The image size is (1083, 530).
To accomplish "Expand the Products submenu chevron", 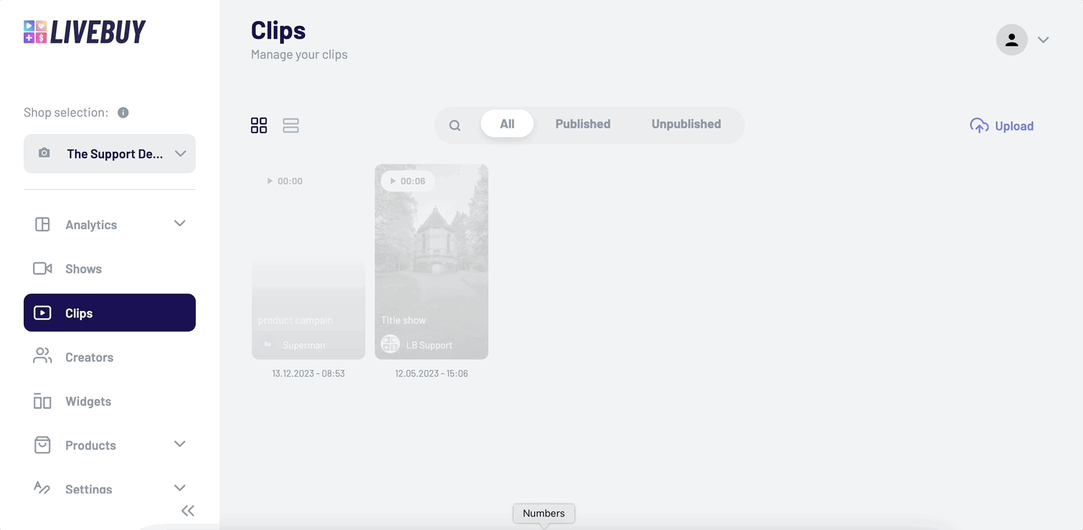I will 179,445.
